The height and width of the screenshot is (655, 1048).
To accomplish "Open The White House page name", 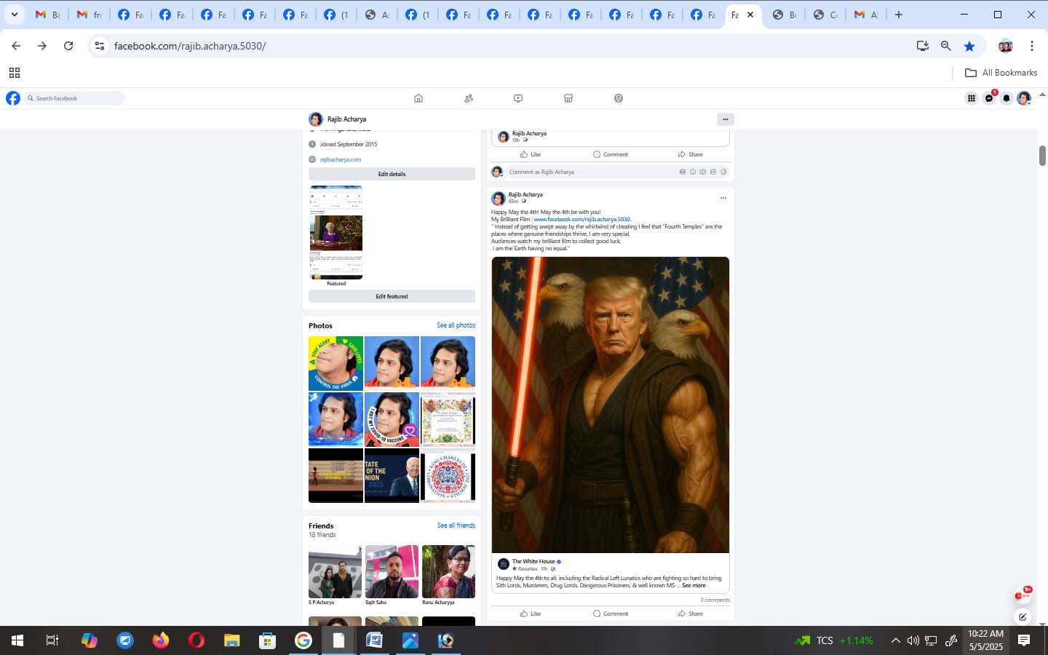I will (x=533, y=561).
